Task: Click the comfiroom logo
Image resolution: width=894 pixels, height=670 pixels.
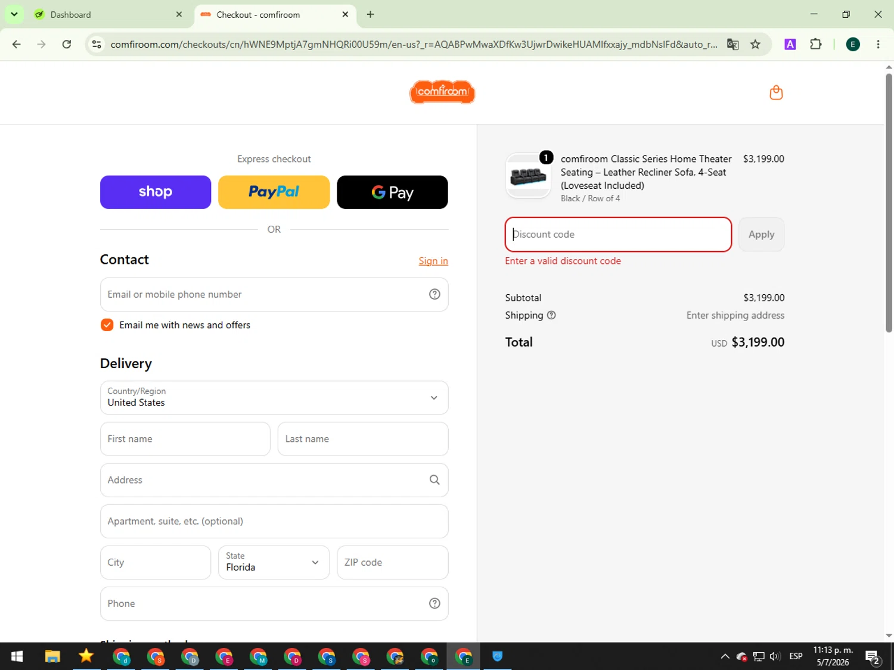Action: pyautogui.click(x=442, y=92)
